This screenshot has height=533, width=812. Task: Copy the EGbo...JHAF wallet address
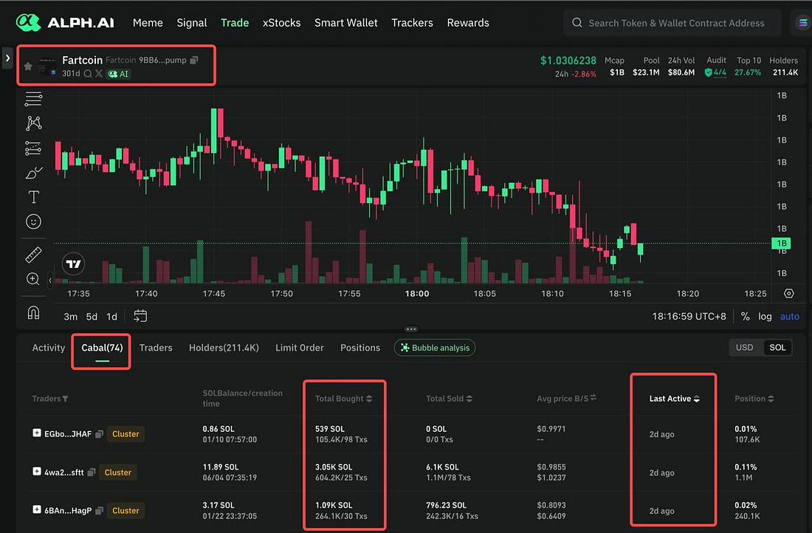tap(100, 434)
